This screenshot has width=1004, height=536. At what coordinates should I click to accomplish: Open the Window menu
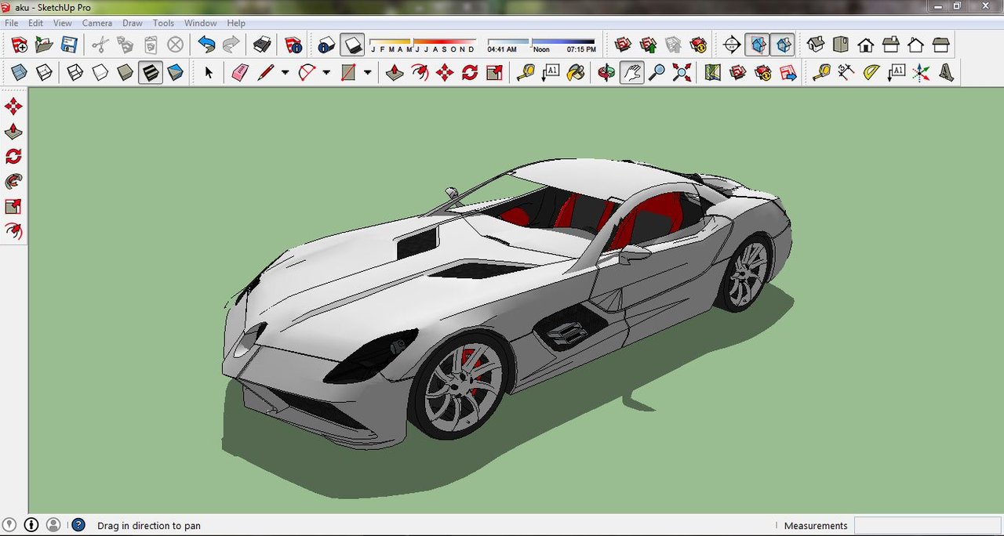coord(201,23)
